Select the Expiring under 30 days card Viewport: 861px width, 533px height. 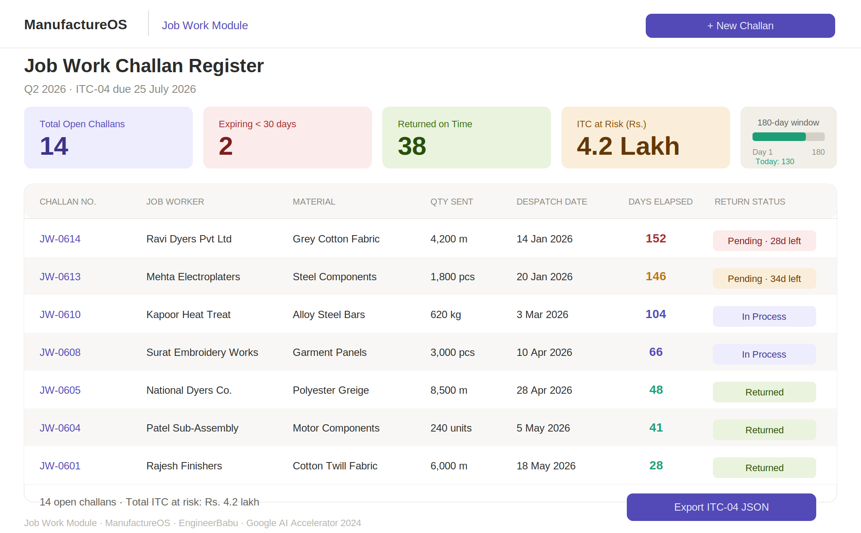(288, 138)
